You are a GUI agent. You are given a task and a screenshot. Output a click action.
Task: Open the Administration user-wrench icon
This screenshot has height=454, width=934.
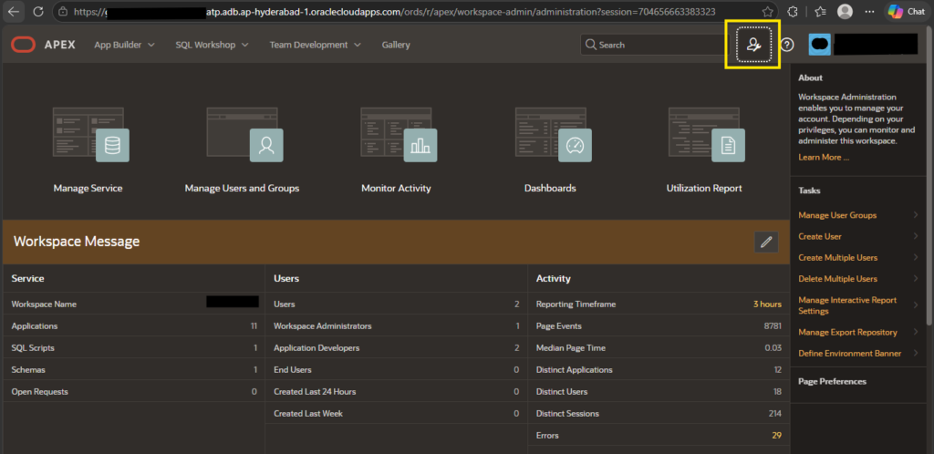[753, 45]
